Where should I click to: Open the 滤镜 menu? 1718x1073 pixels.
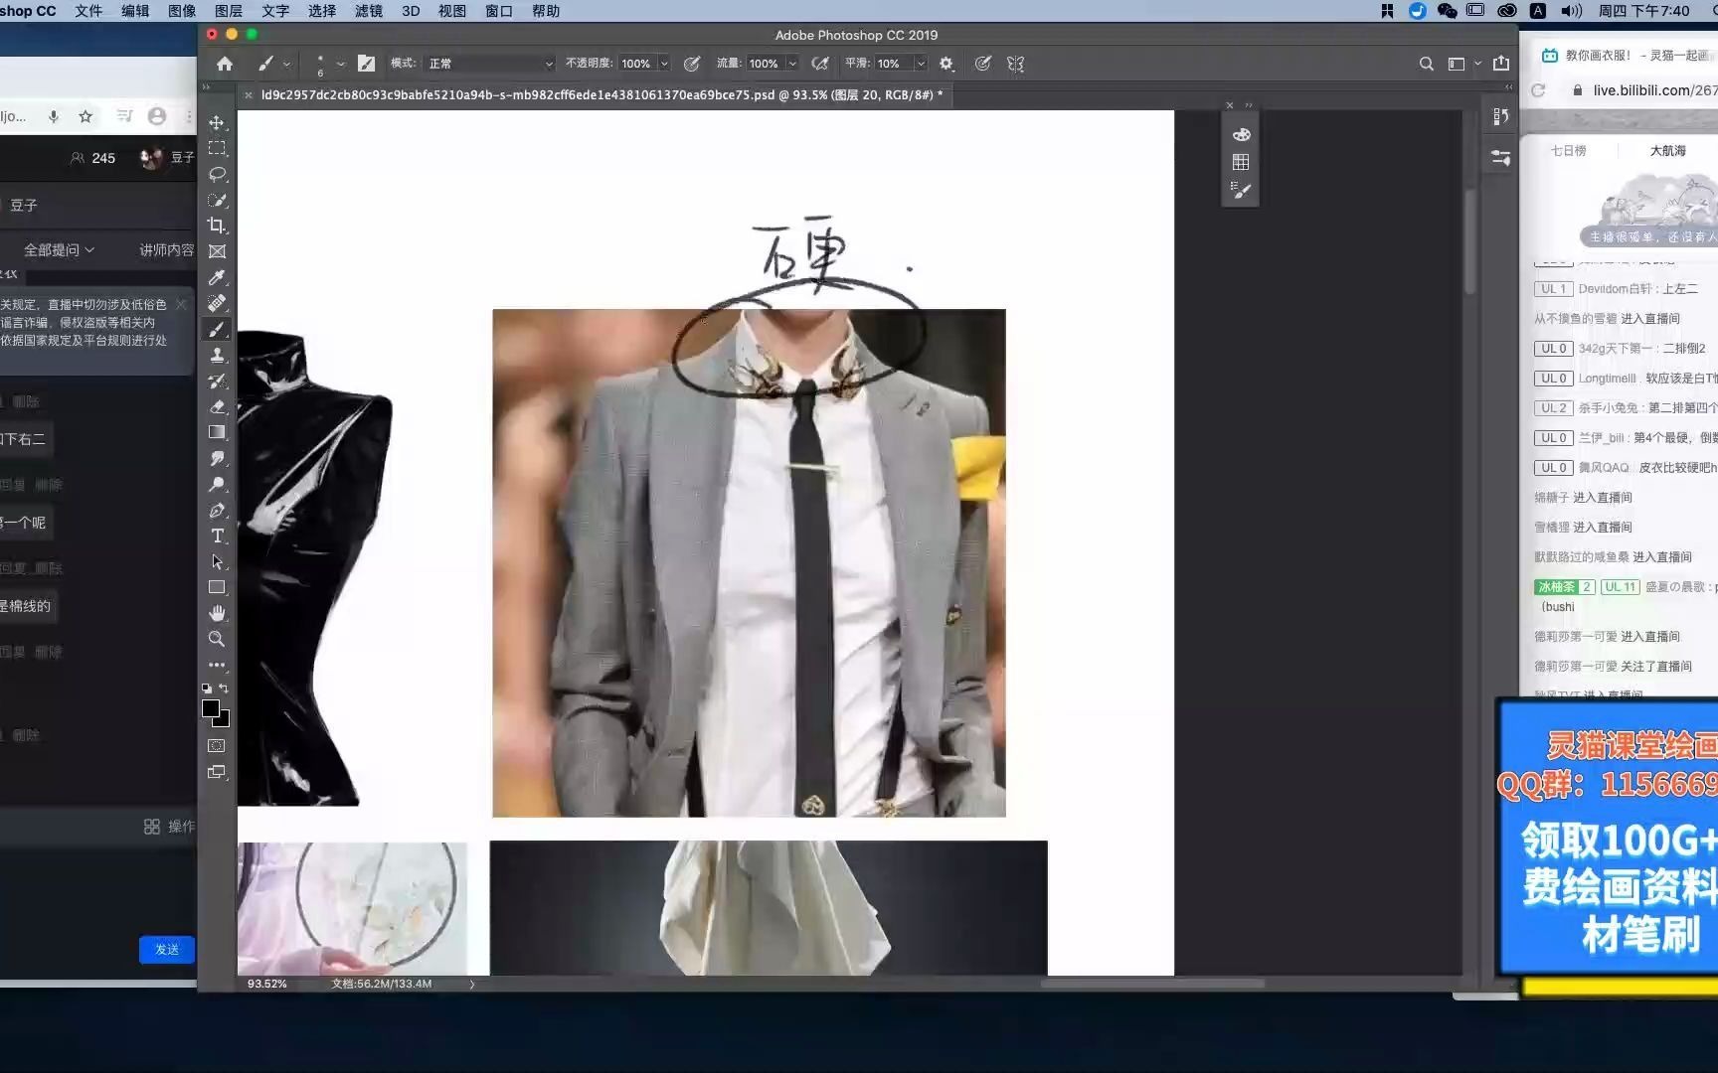(369, 11)
